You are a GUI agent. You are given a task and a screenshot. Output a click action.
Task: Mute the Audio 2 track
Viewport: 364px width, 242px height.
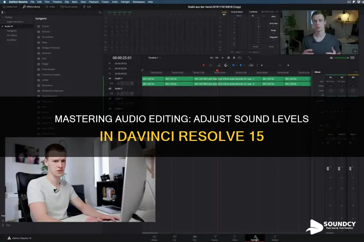pos(132,94)
